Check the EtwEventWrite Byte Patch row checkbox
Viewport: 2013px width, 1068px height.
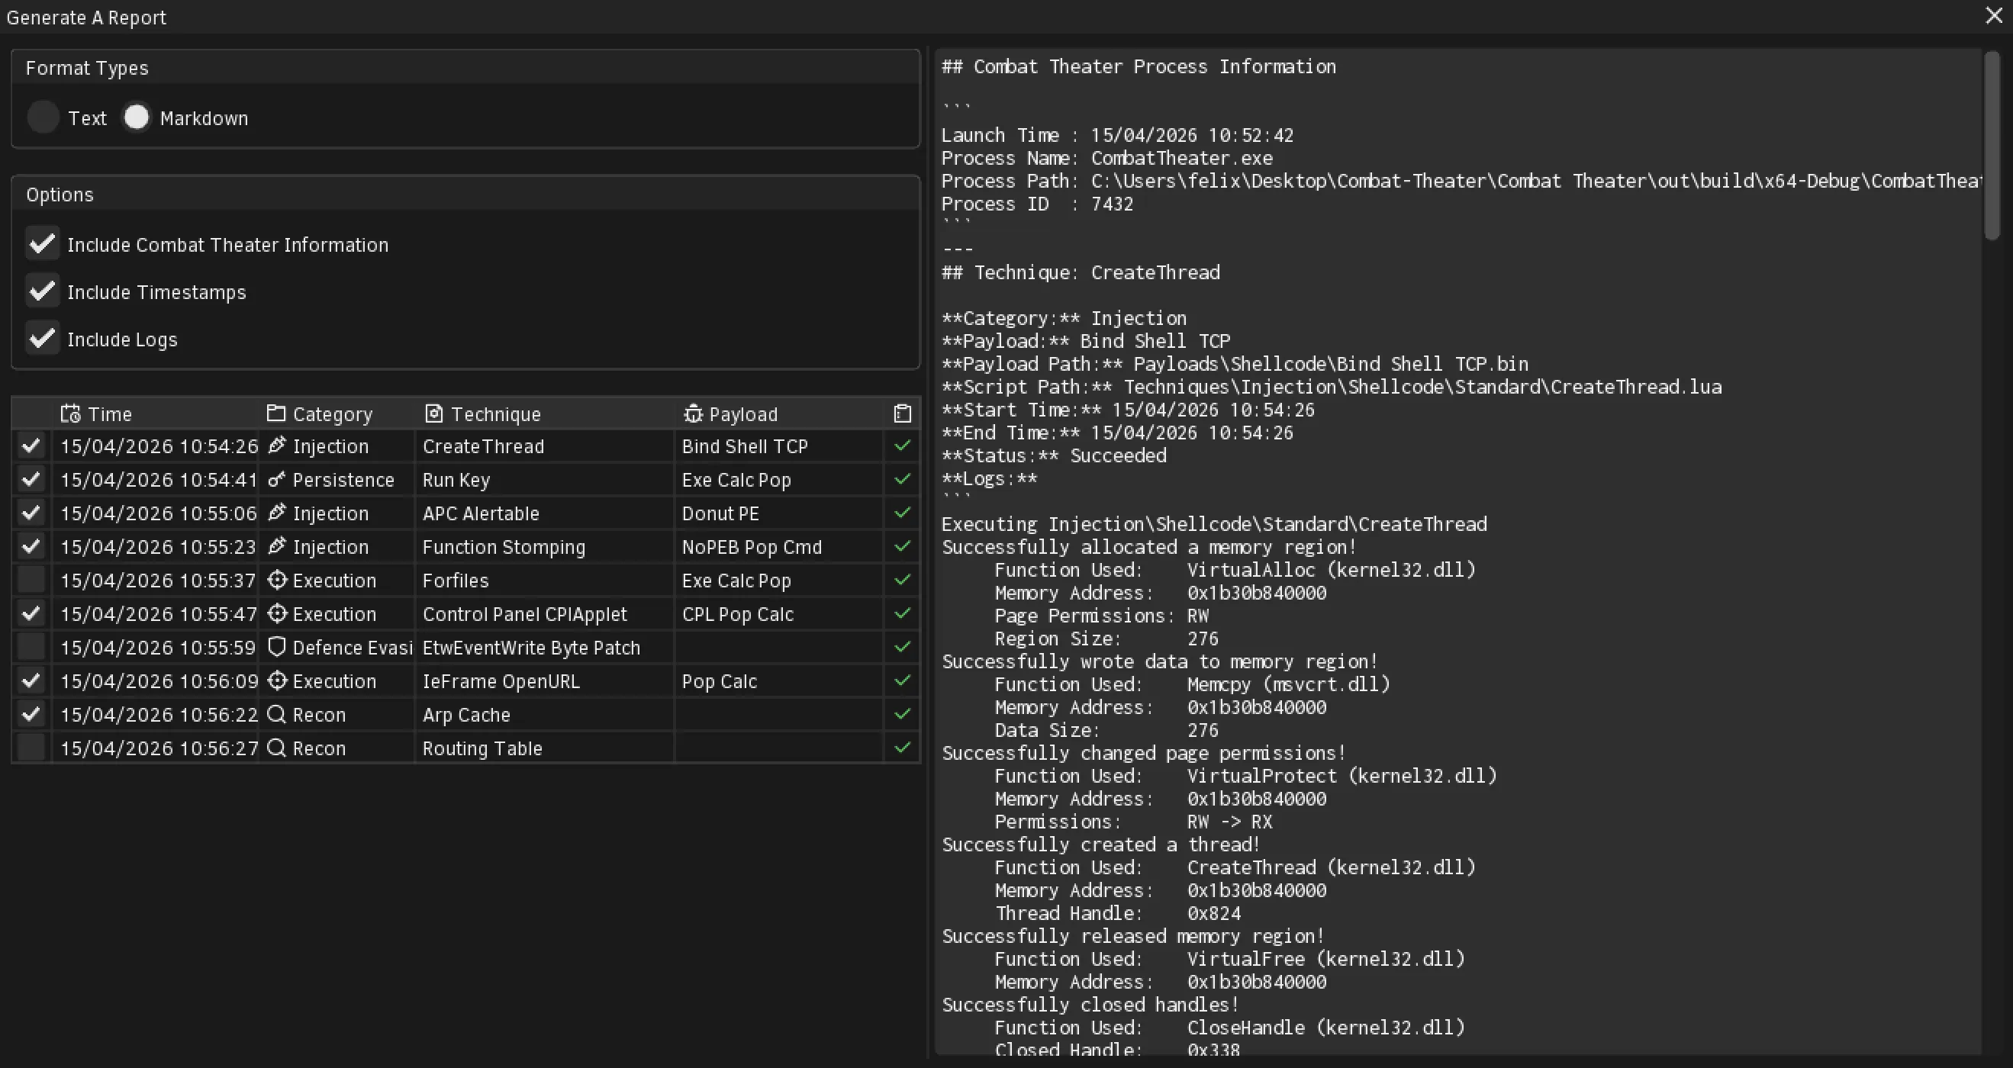pyautogui.click(x=31, y=647)
